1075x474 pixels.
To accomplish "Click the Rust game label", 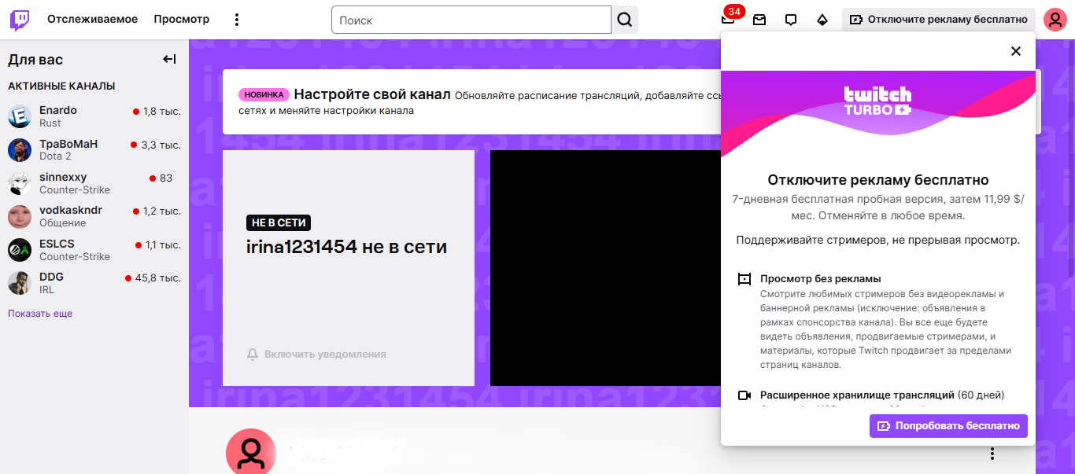I will point(50,123).
